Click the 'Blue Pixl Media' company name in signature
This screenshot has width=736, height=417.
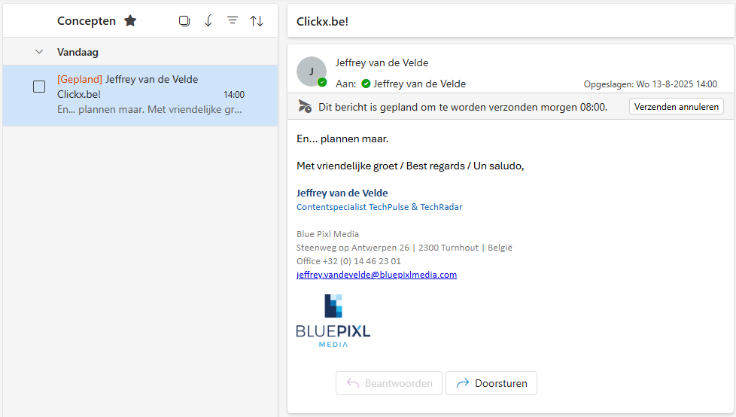[327, 234]
